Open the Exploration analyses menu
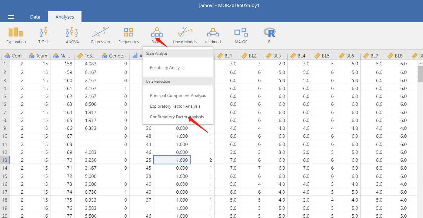This screenshot has width=423, height=218. pyautogui.click(x=16, y=35)
